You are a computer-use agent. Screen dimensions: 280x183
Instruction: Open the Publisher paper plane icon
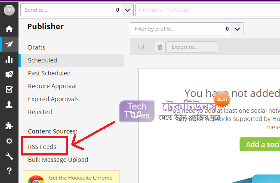tap(9, 44)
